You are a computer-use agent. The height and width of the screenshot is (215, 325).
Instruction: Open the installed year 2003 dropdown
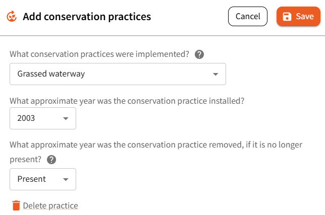click(x=43, y=118)
